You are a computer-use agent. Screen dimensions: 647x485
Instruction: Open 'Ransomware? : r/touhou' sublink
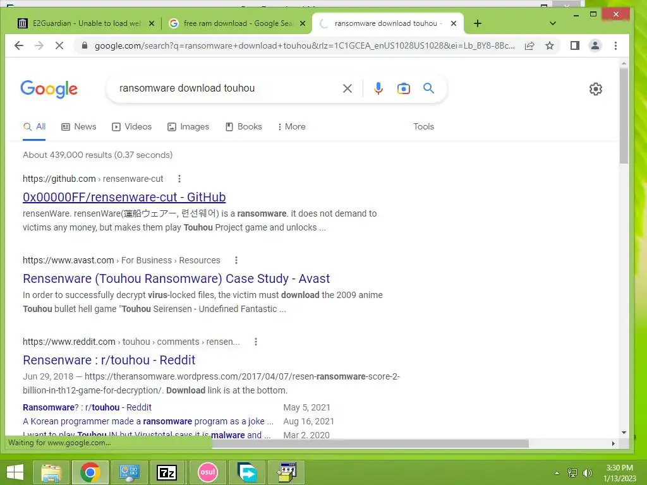tap(87, 407)
